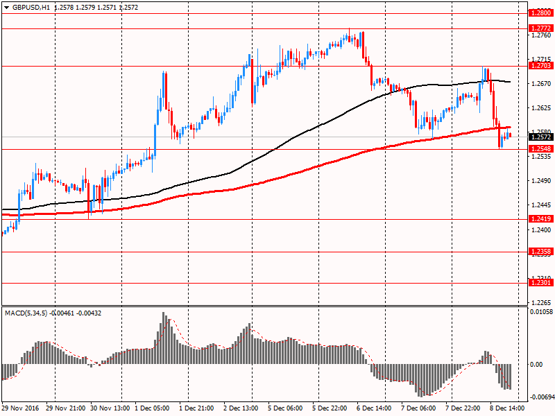Select the current price label 1.2572
This screenshot has width=555, height=416.
point(541,137)
